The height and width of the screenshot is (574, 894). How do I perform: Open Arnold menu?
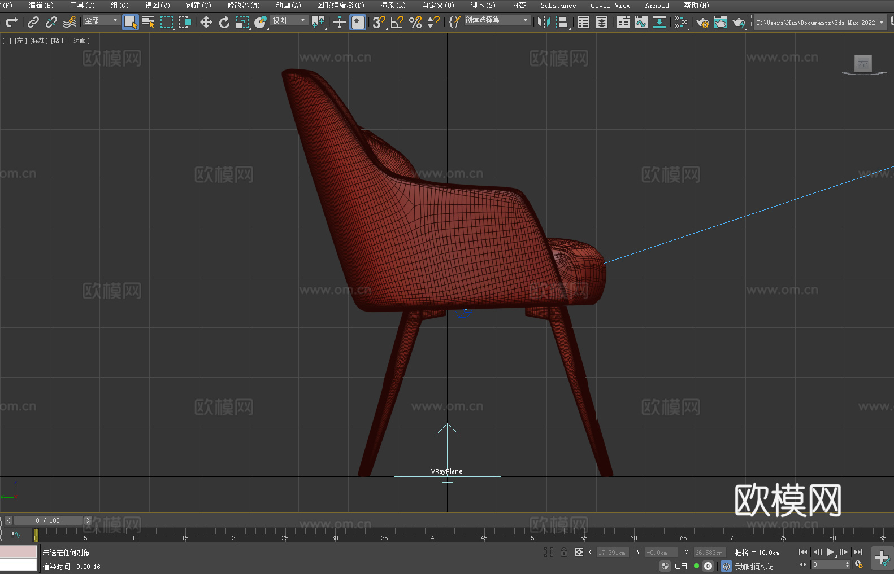pyautogui.click(x=657, y=5)
